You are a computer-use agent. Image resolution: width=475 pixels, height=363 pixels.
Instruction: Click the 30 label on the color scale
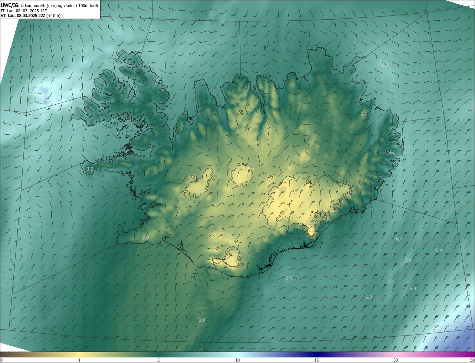pyautogui.click(x=396, y=360)
